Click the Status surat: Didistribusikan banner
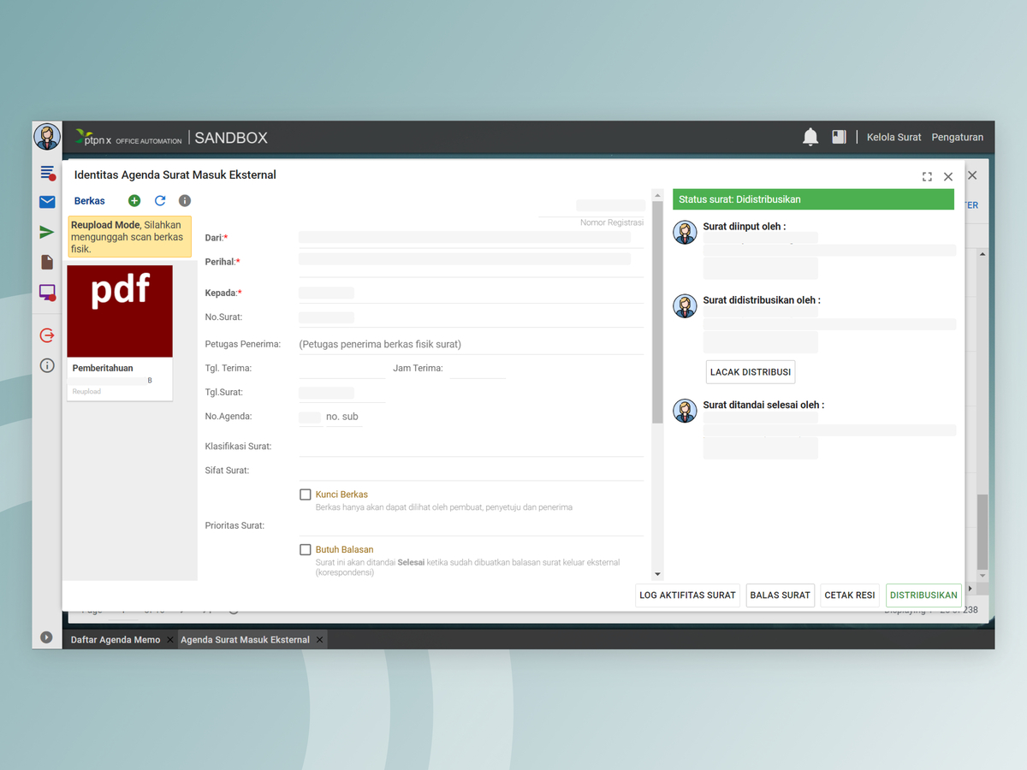 pyautogui.click(x=813, y=199)
